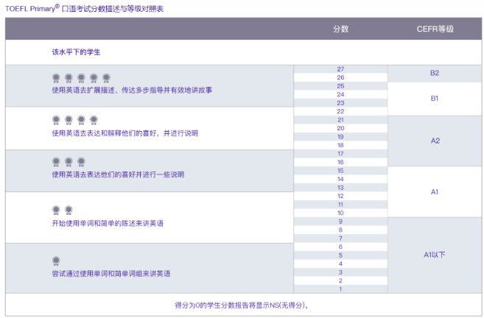Click score cell 21
This screenshot has width=484, height=318.
pyautogui.click(x=340, y=120)
